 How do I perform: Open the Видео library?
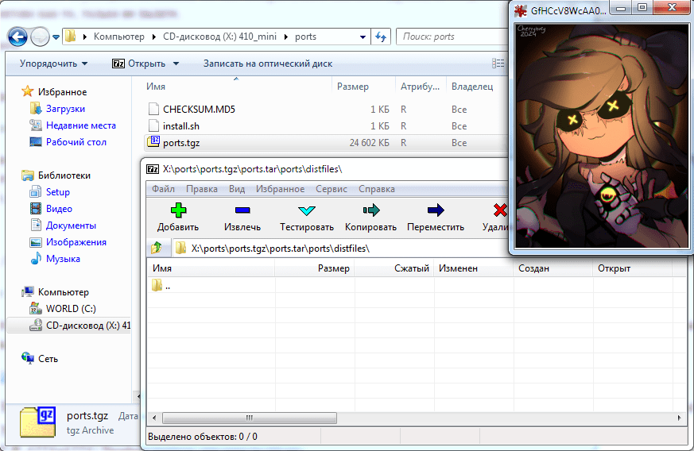tap(59, 209)
